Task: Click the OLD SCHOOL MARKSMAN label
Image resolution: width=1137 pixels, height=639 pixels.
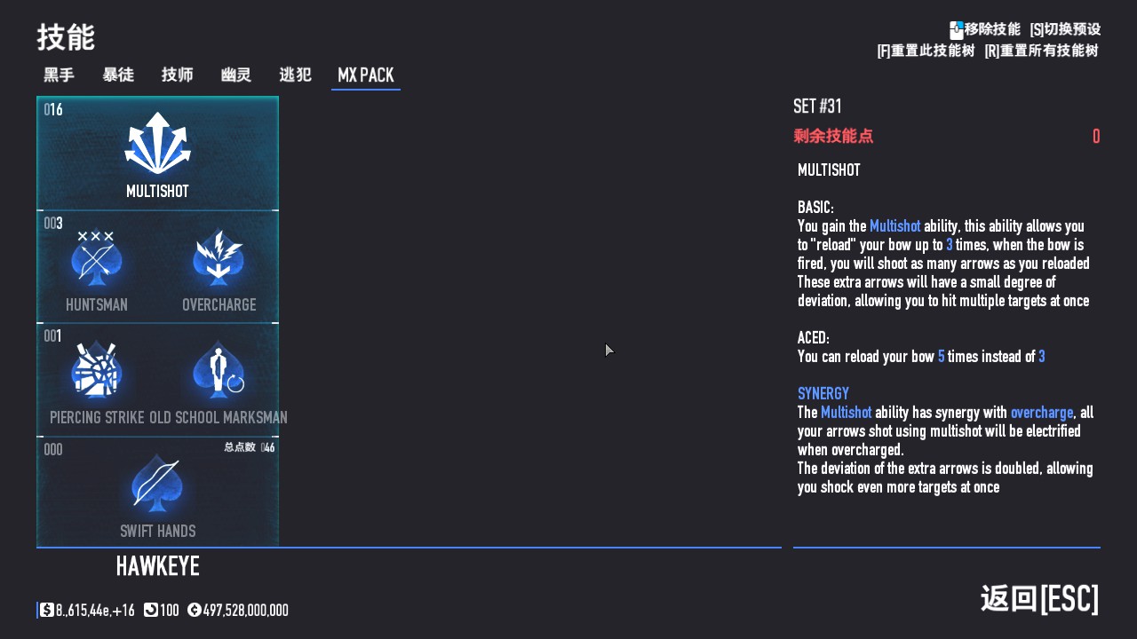Action: [x=219, y=418]
